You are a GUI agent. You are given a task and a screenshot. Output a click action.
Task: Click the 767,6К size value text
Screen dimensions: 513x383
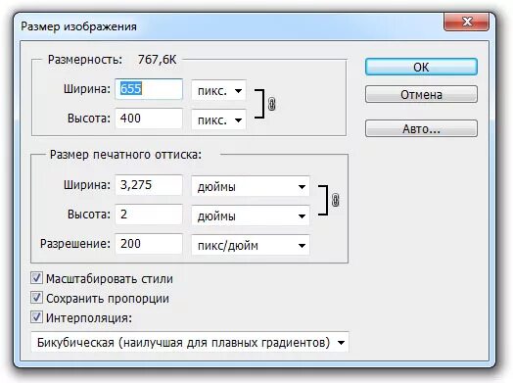tap(157, 60)
